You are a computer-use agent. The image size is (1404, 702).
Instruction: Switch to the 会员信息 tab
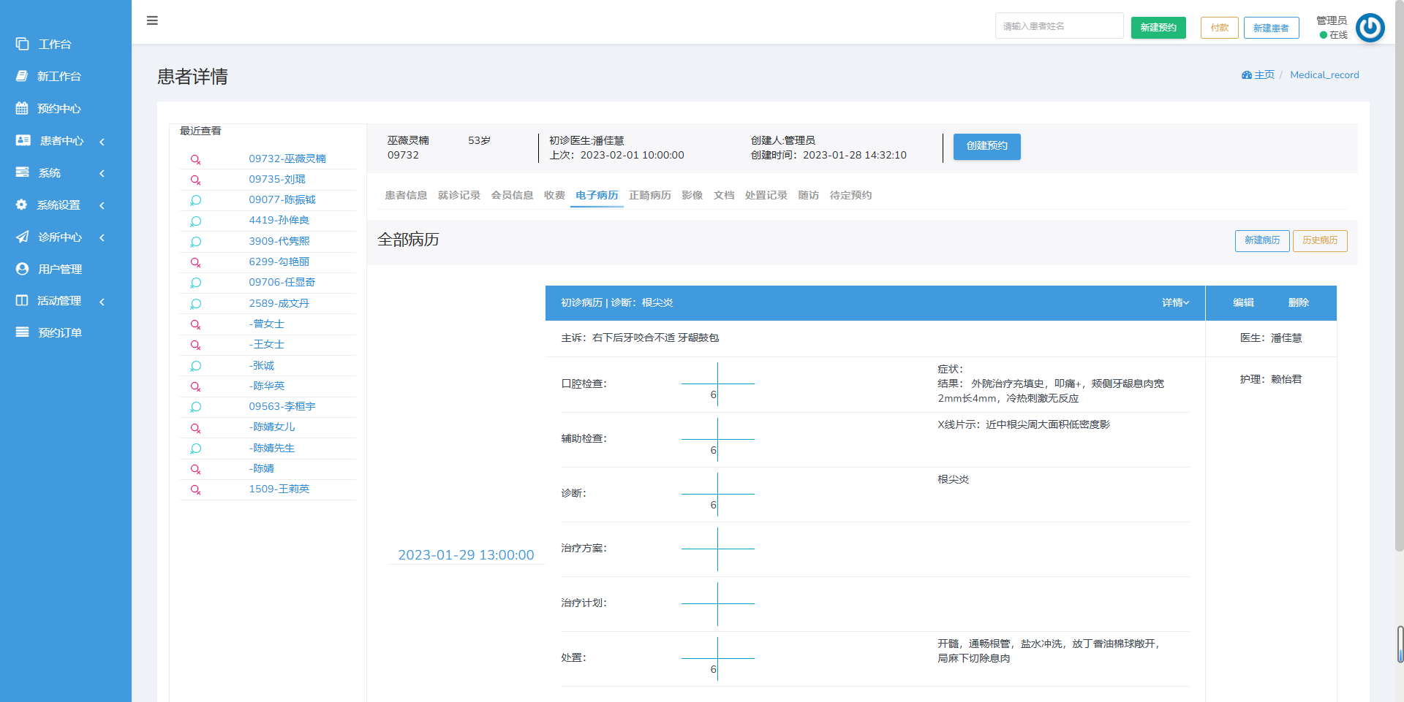[x=512, y=195]
